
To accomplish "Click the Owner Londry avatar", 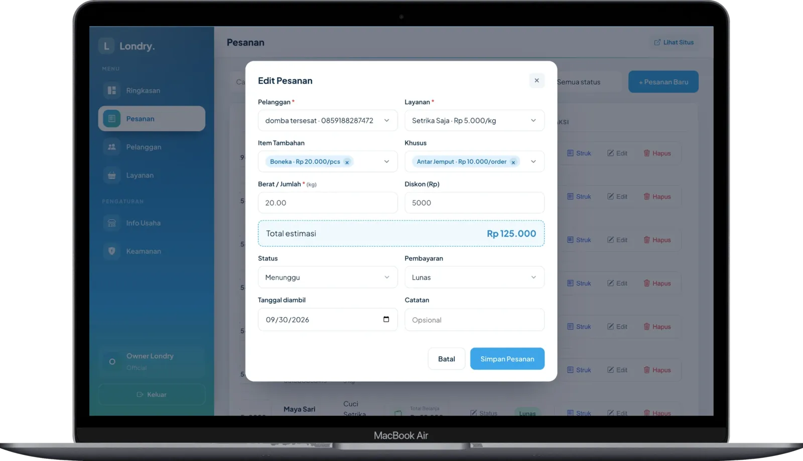I will click(x=112, y=361).
